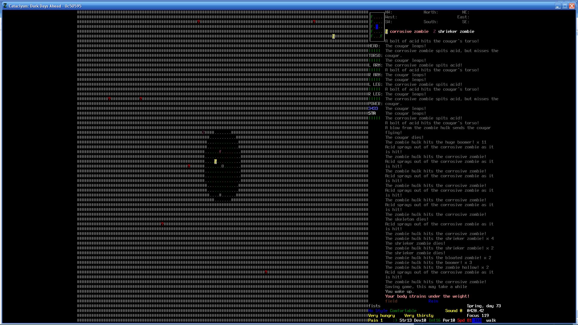This screenshot has width=578, height=325.
Task: Click the app icon in title bar
Action: (x=5, y=6)
